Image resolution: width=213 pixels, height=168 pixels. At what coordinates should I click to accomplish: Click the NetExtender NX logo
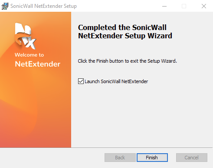pyautogui.click(x=25, y=36)
